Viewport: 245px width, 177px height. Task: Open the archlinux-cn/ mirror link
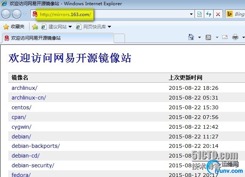click(x=29, y=98)
